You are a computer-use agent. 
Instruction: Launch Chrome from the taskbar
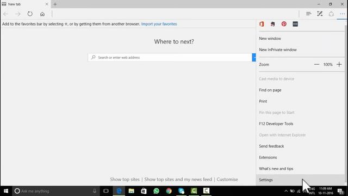[x=169, y=191]
